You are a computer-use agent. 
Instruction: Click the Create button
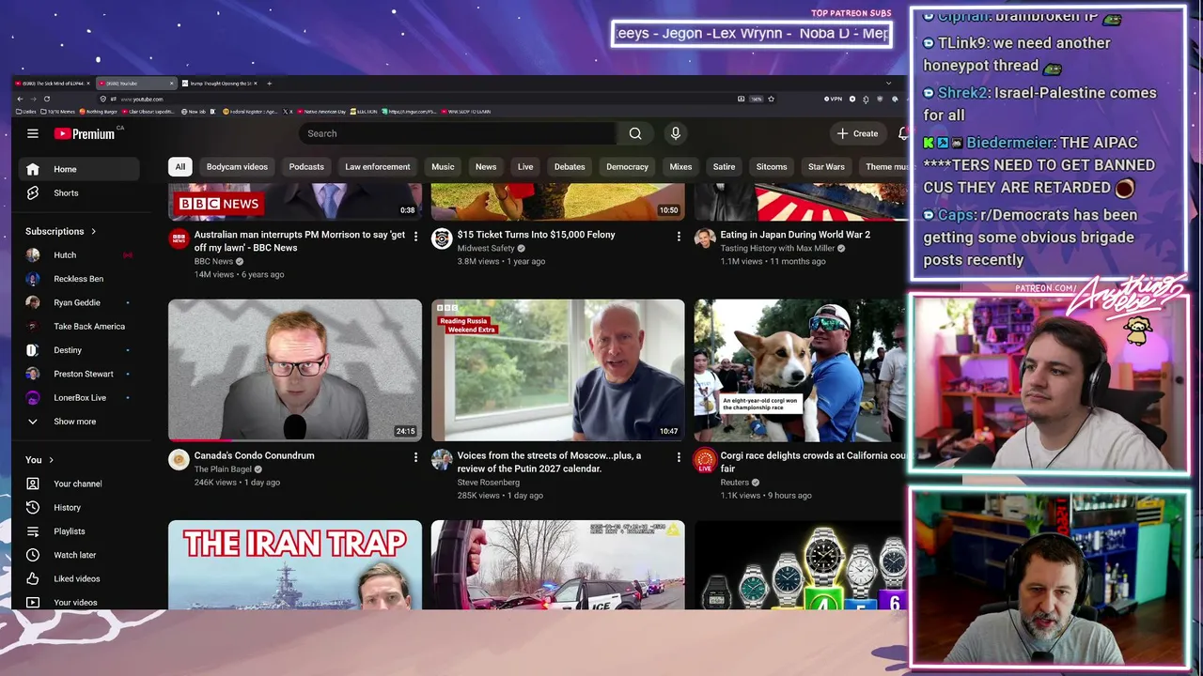[x=857, y=133]
